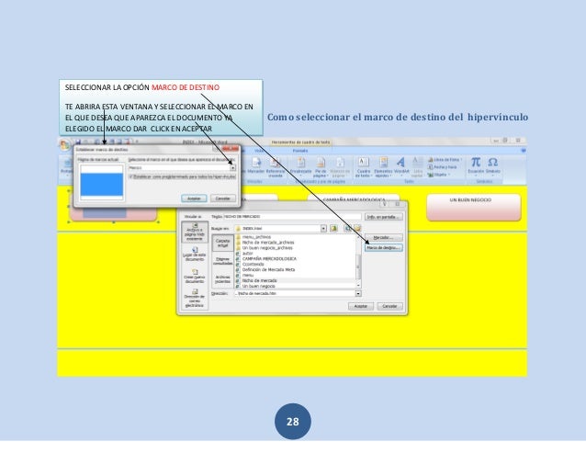The width and height of the screenshot is (586, 453).
Task: Click frame preview thumbnail in dialog
Action: 102,183
